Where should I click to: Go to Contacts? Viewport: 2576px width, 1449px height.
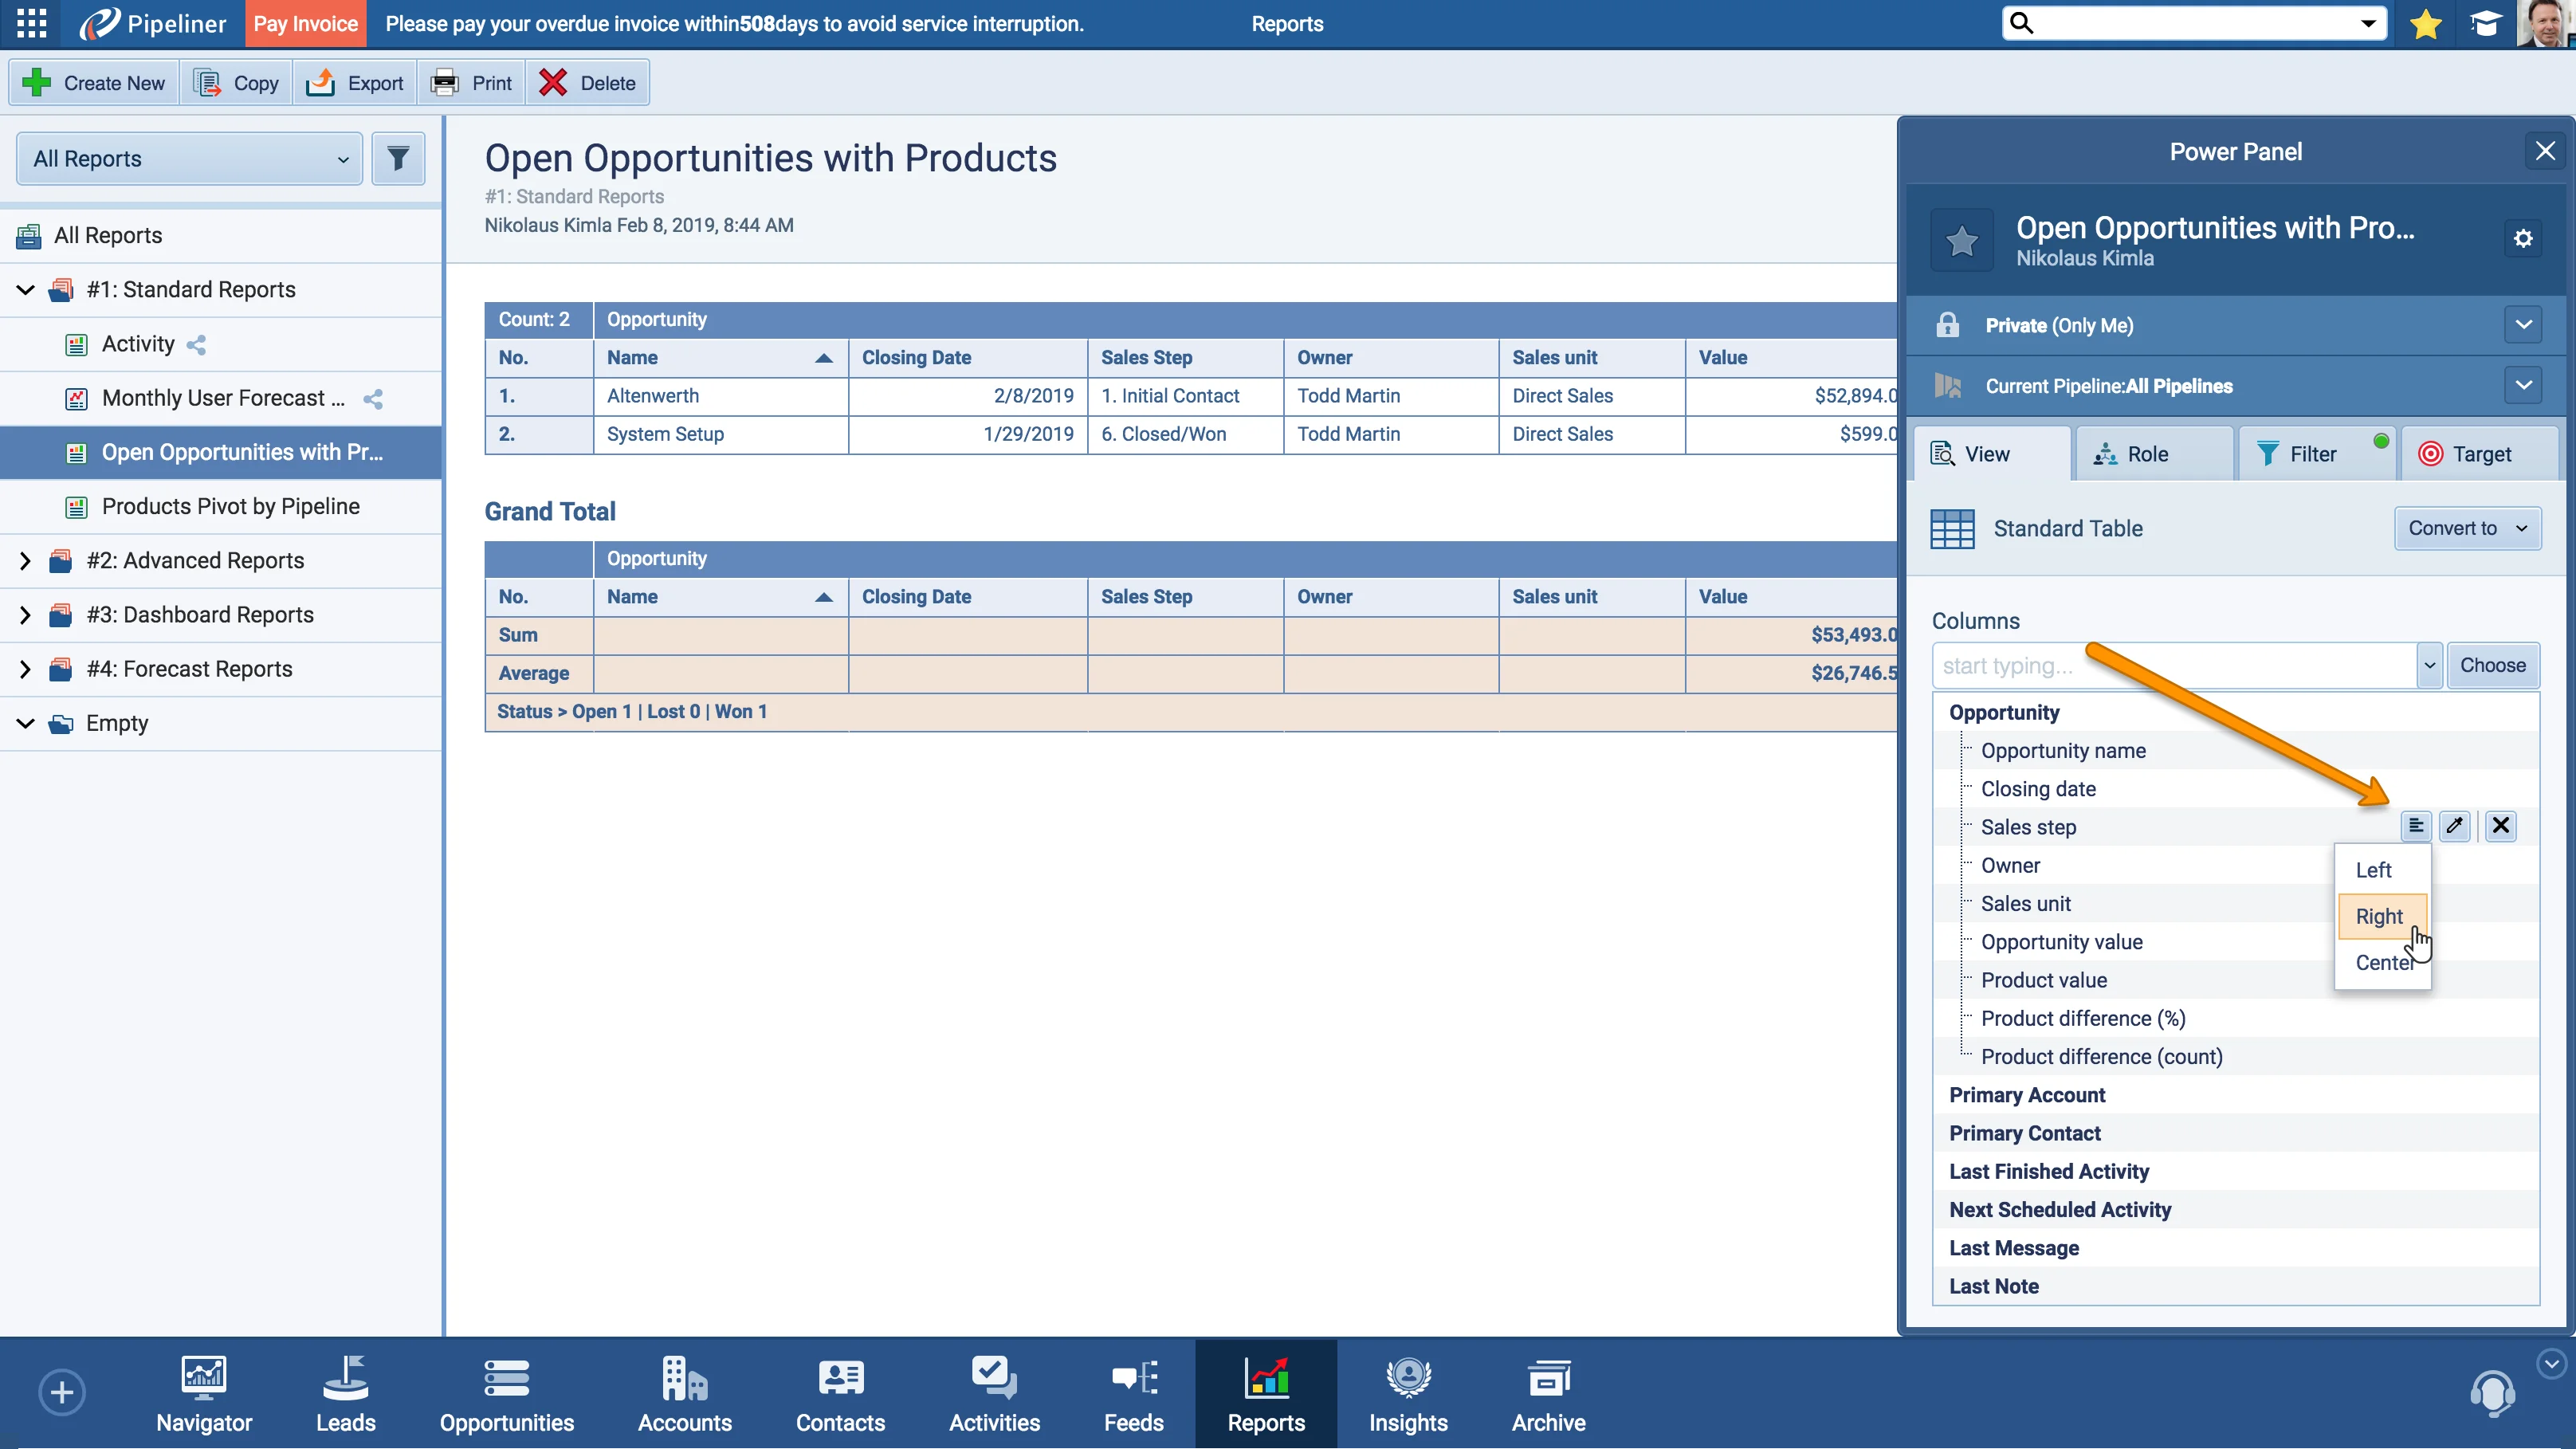[841, 1394]
